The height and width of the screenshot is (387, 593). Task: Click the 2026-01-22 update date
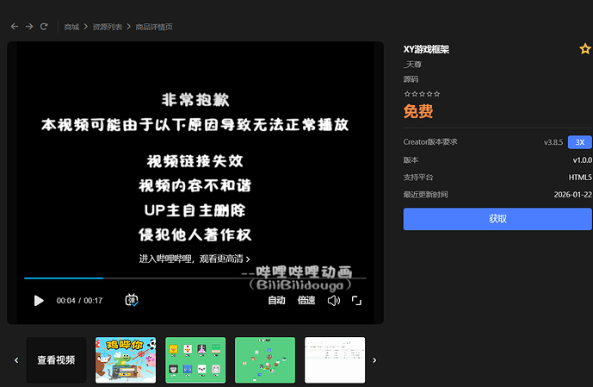(x=573, y=195)
